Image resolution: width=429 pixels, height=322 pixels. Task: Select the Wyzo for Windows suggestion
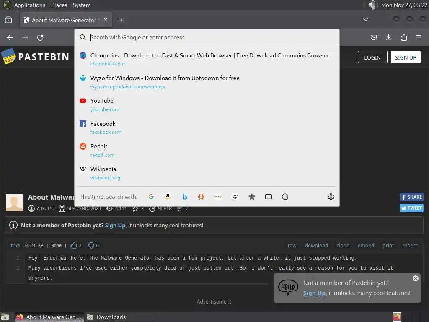pos(207,82)
